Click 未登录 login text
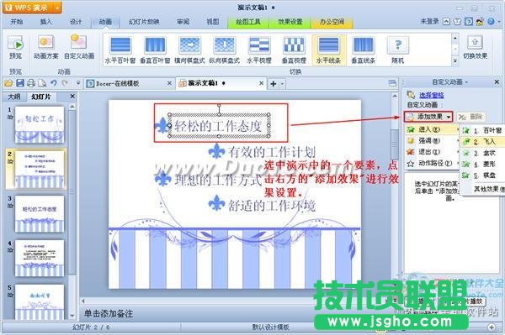The height and width of the screenshot is (335, 505). pos(429,22)
